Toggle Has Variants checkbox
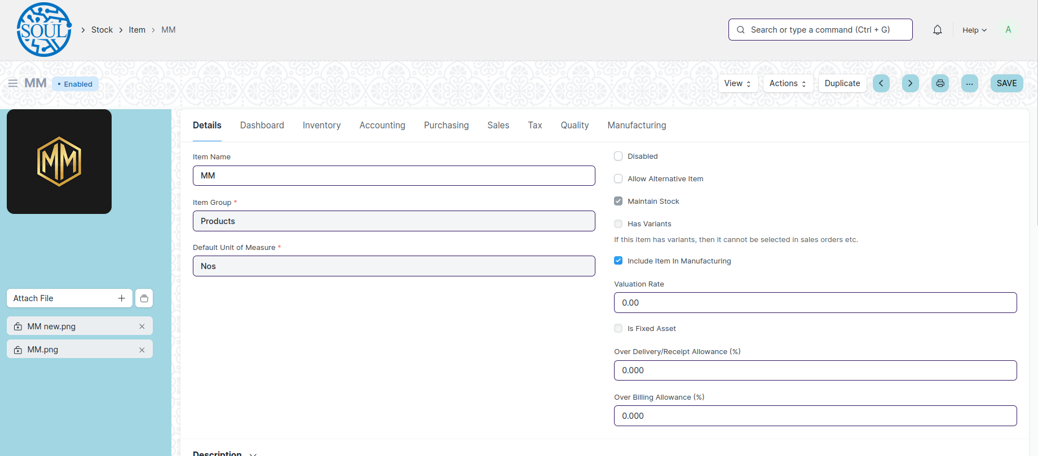The width and height of the screenshot is (1038, 456). point(619,223)
